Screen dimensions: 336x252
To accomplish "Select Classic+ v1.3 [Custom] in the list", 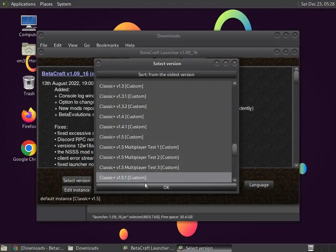I will [164, 86].
